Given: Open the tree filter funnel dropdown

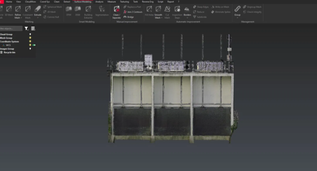Looking at the screenshot, I should [x=27, y=28].
